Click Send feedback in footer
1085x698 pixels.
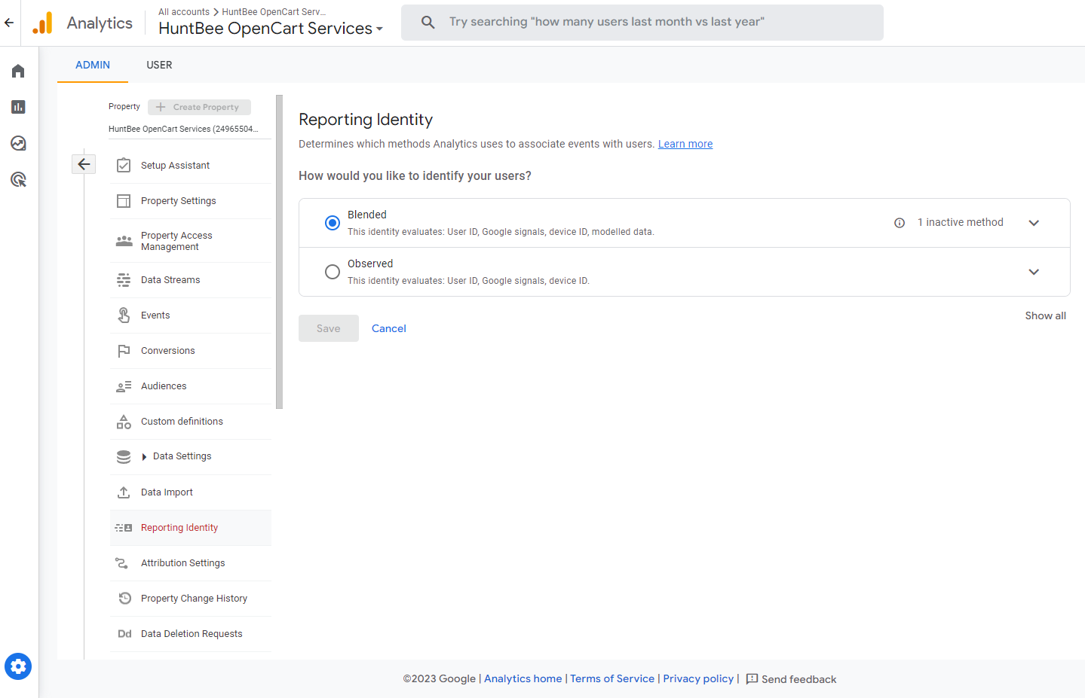pyautogui.click(x=791, y=679)
